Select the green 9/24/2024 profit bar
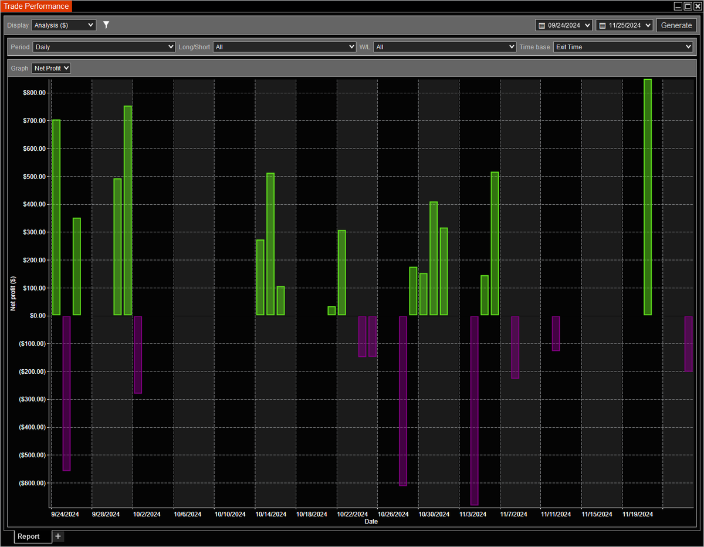This screenshot has height=547, width=704. pyautogui.click(x=56, y=217)
